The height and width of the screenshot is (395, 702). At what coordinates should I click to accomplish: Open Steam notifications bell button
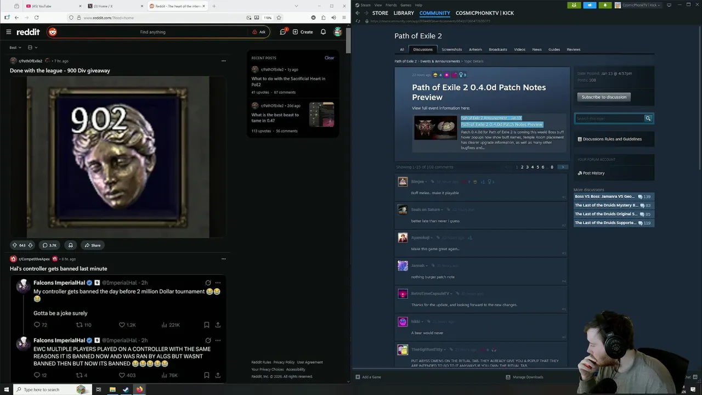(x=605, y=5)
